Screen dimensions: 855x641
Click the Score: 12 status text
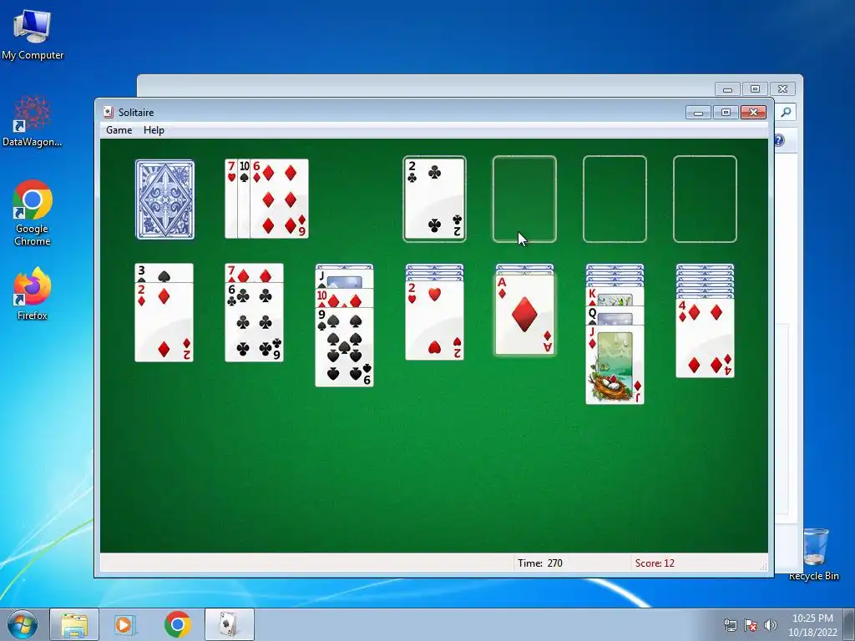coord(655,563)
